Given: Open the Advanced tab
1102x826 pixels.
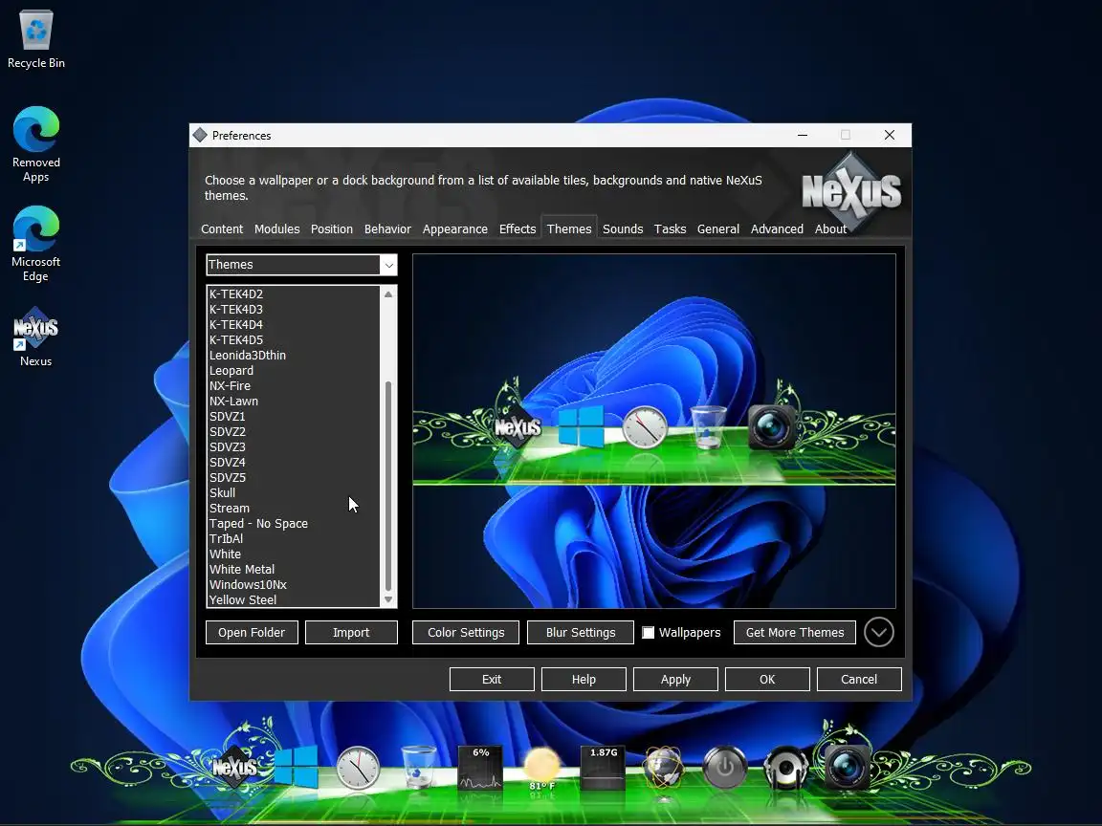Looking at the screenshot, I should (x=777, y=229).
